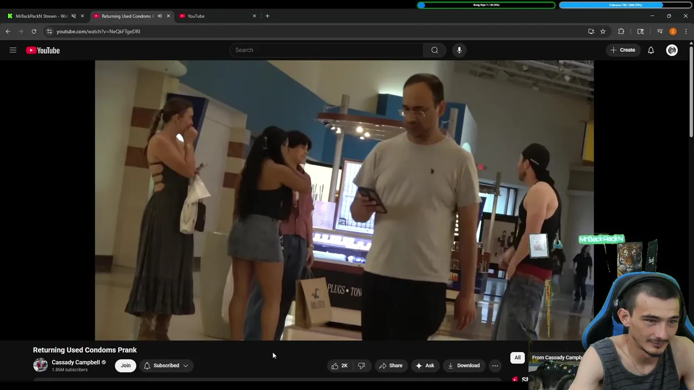
Task: Reload the current page
Action: click(x=34, y=31)
